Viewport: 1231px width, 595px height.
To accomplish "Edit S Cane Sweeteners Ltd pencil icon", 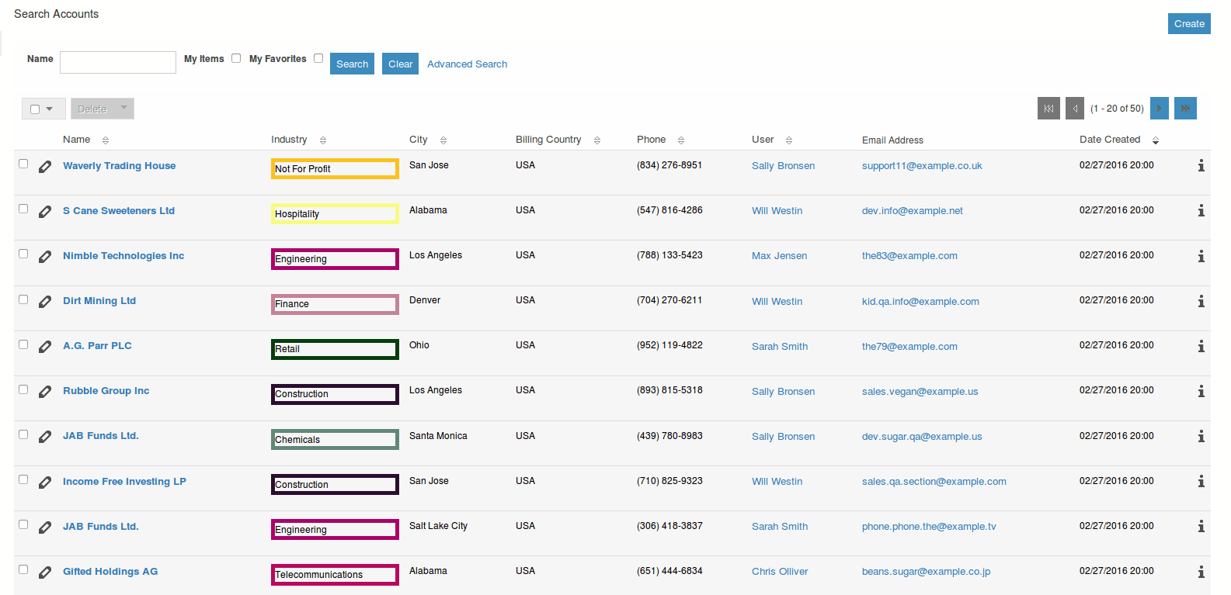I will (45, 212).
